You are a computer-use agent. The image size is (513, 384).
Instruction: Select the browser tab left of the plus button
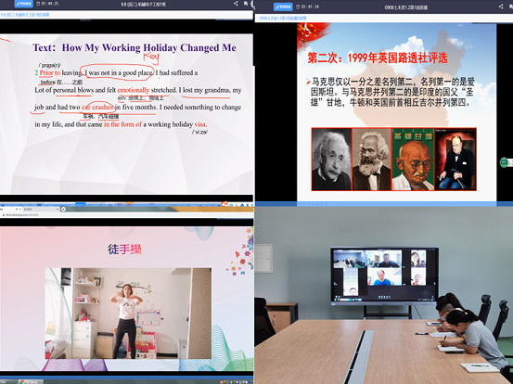coord(40,209)
